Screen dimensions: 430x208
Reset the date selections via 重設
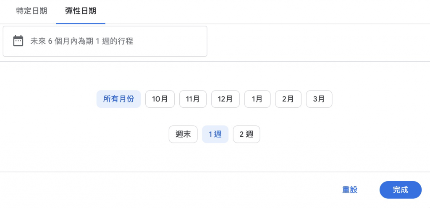coord(349,190)
